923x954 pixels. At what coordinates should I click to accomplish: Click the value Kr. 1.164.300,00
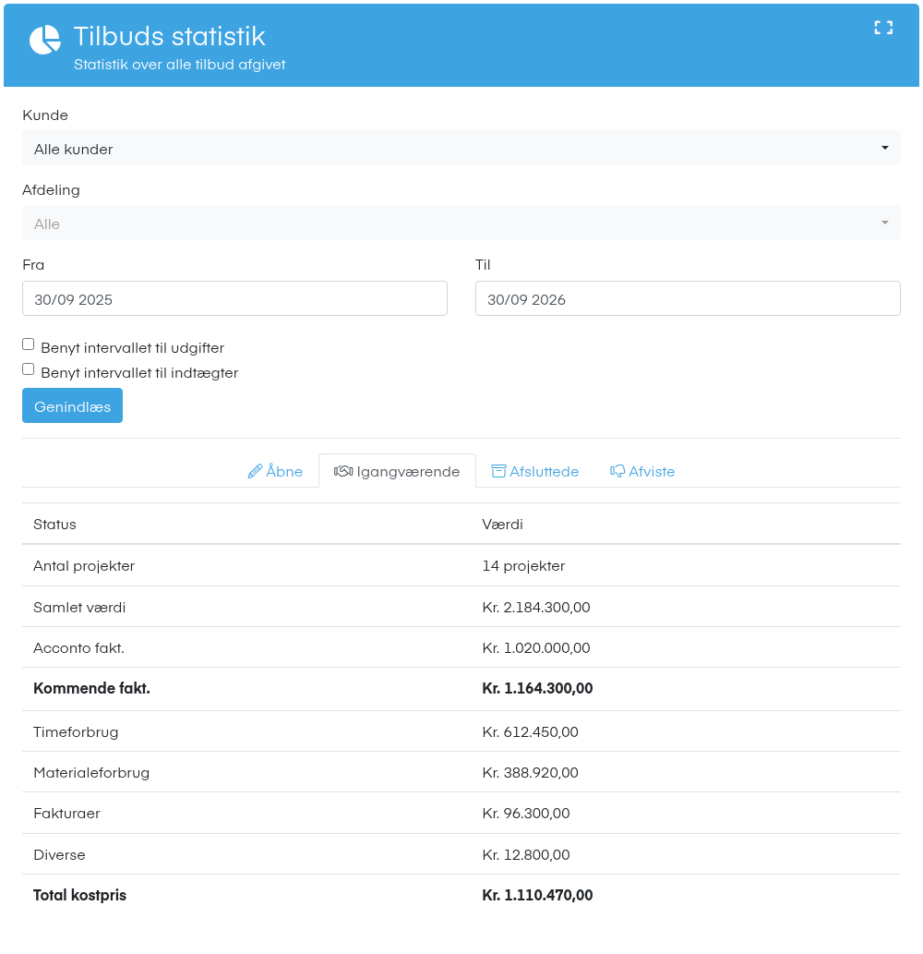(x=537, y=689)
